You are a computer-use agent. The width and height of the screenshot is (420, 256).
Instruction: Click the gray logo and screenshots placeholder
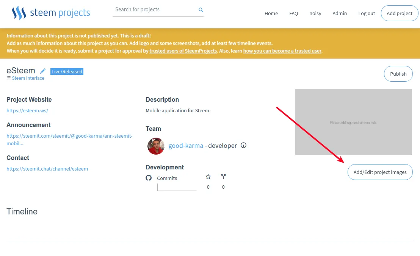click(x=354, y=122)
